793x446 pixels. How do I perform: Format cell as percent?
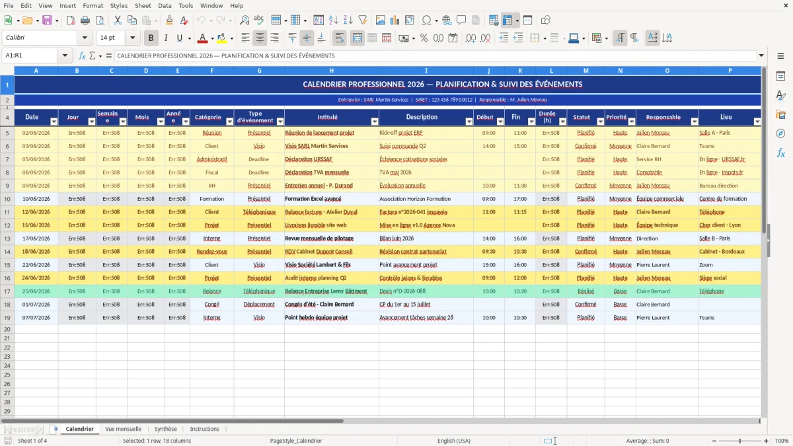[x=424, y=38]
